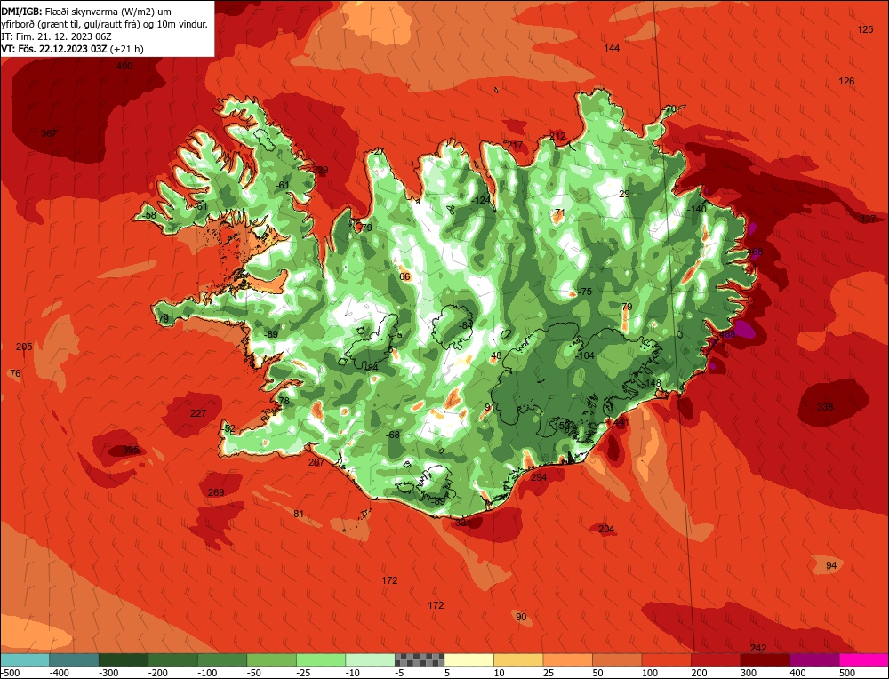Select the pale yellow legend swatch between 5 and 10
The width and height of the screenshot is (889, 679).
pyautogui.click(x=469, y=659)
